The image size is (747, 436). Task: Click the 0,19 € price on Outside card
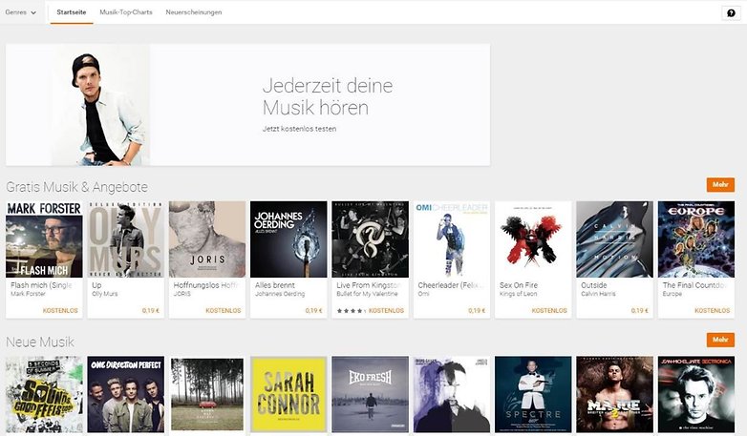(639, 310)
